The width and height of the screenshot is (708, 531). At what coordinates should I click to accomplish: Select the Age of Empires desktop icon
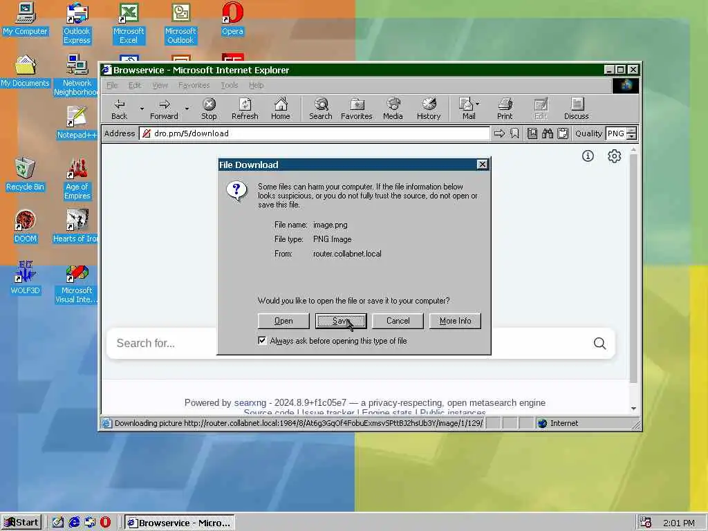click(77, 179)
